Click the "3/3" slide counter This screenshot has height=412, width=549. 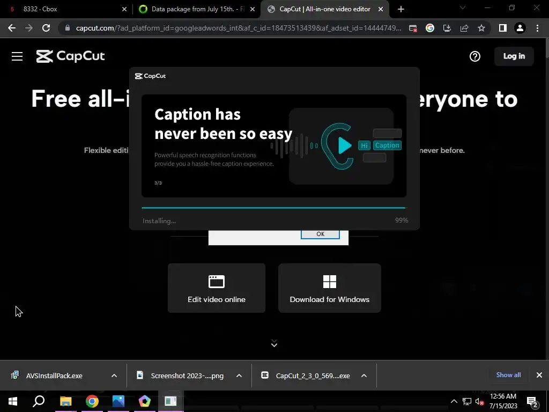pyautogui.click(x=158, y=183)
